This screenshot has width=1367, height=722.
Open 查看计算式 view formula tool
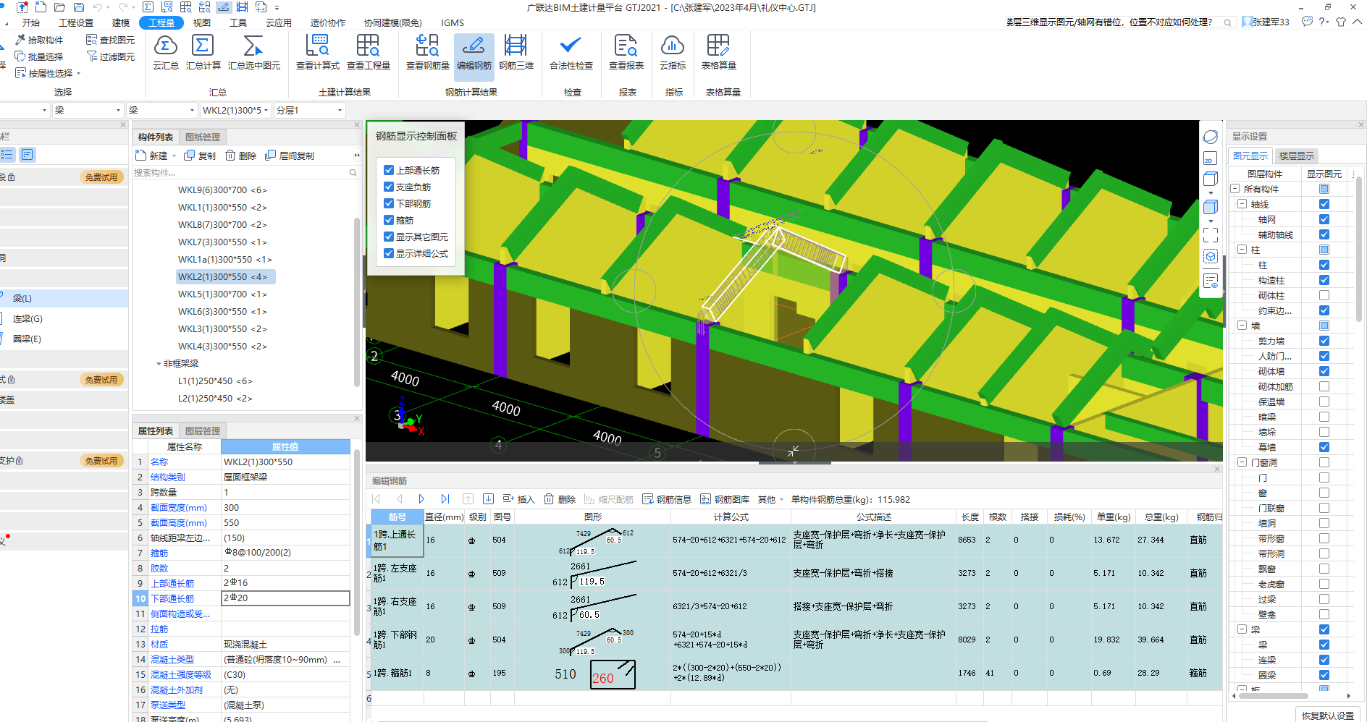point(317,52)
